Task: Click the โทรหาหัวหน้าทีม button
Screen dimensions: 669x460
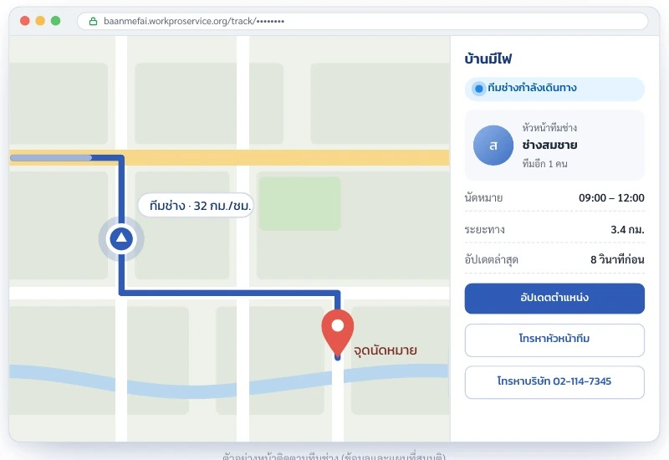Action: (554, 340)
